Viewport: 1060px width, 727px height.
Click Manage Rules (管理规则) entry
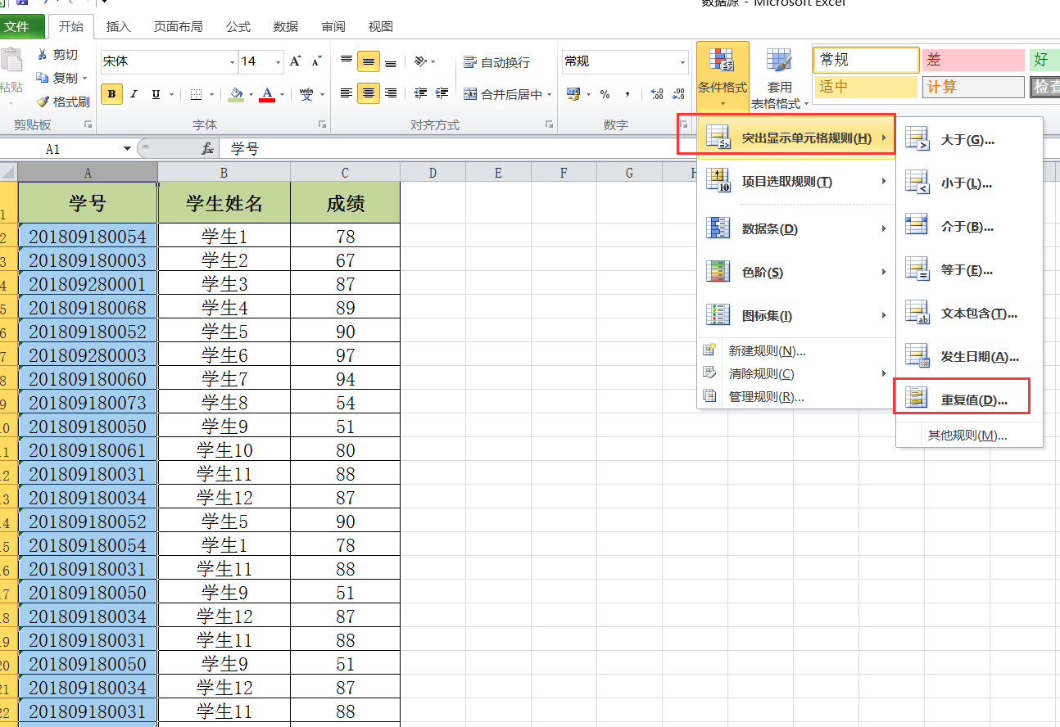click(x=795, y=397)
